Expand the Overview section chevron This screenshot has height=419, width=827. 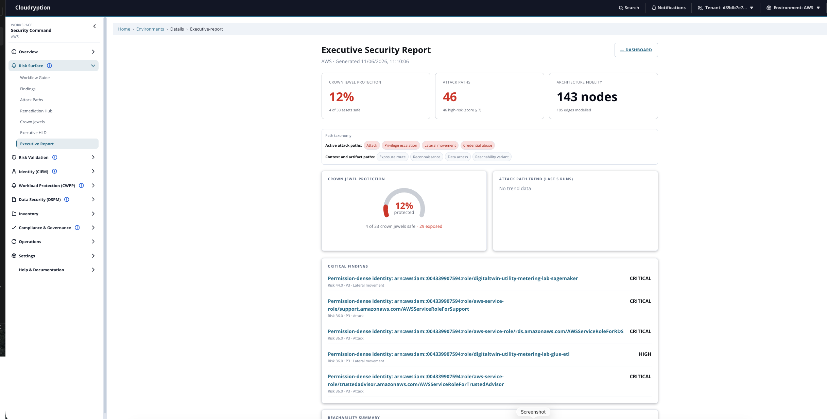[x=93, y=52]
